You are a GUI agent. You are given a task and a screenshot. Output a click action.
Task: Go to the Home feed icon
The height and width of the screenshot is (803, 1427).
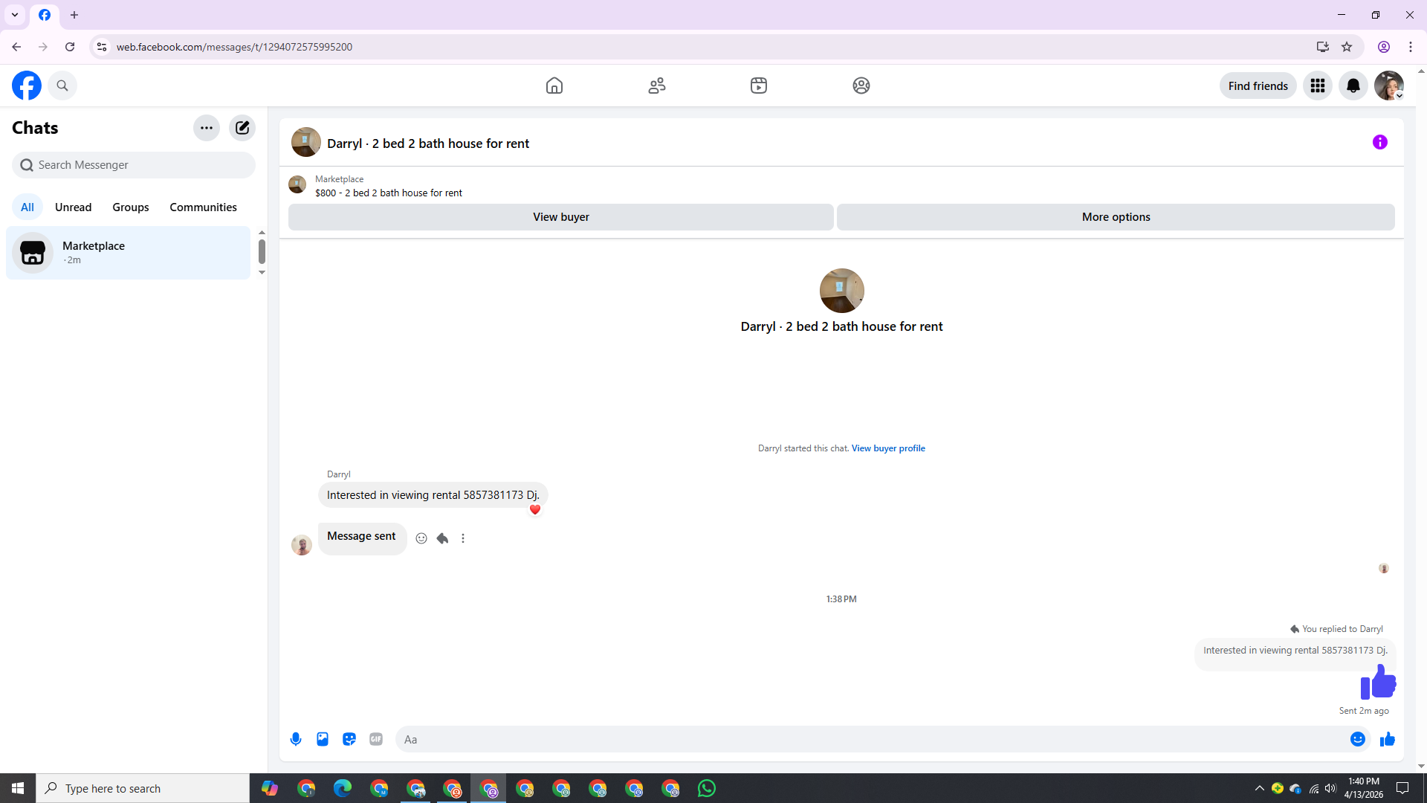click(554, 86)
